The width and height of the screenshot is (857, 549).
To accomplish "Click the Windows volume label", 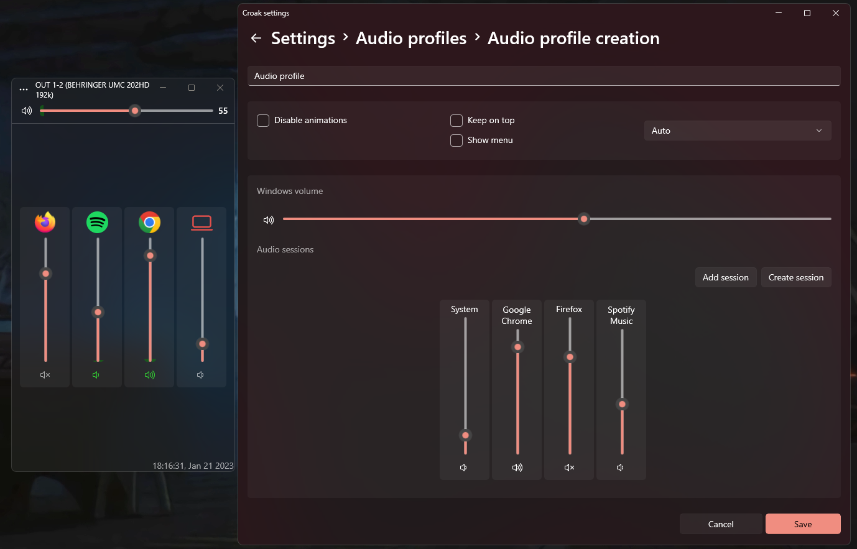I will coord(290,191).
